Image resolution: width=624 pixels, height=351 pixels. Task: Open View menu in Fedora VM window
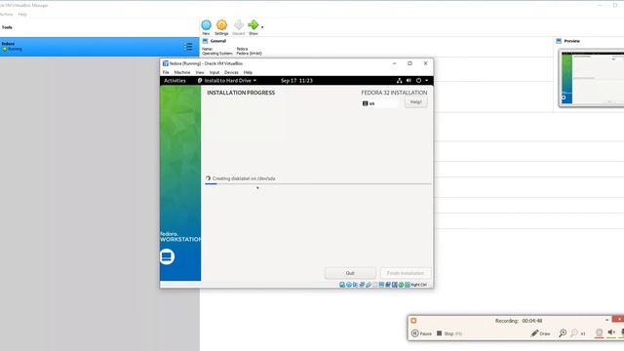(200, 72)
